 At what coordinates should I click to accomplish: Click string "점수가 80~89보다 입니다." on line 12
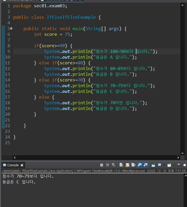pyautogui.click(x=122, y=68)
